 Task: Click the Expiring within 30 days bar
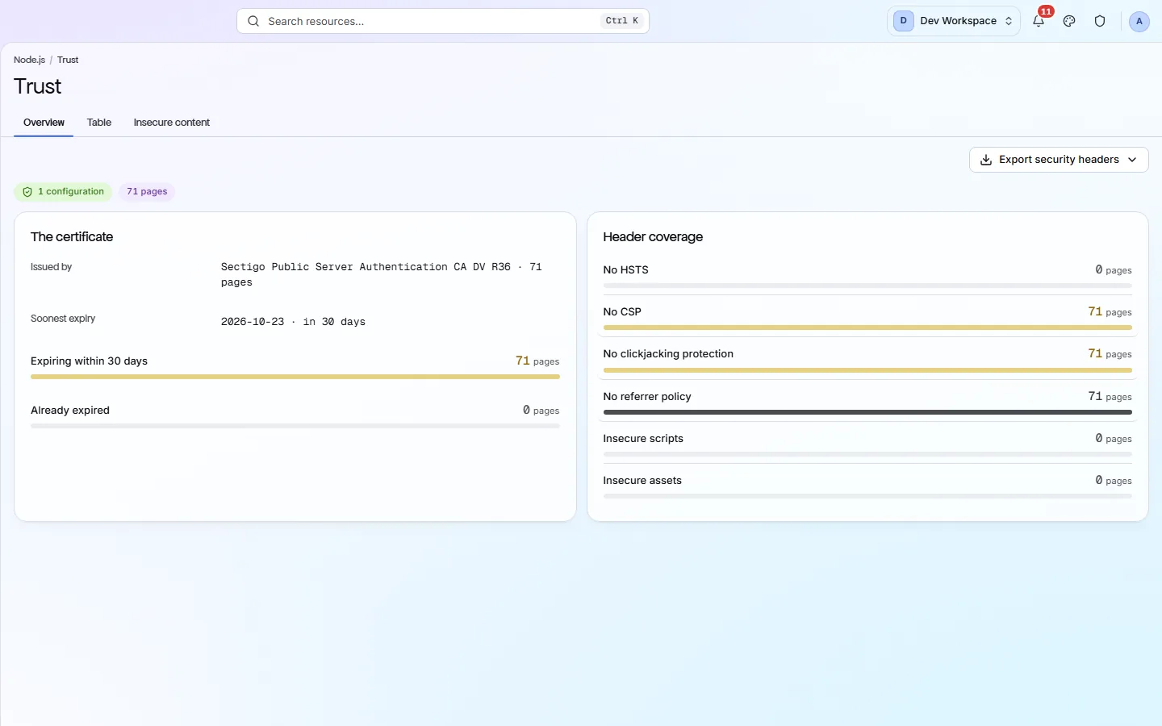[295, 377]
